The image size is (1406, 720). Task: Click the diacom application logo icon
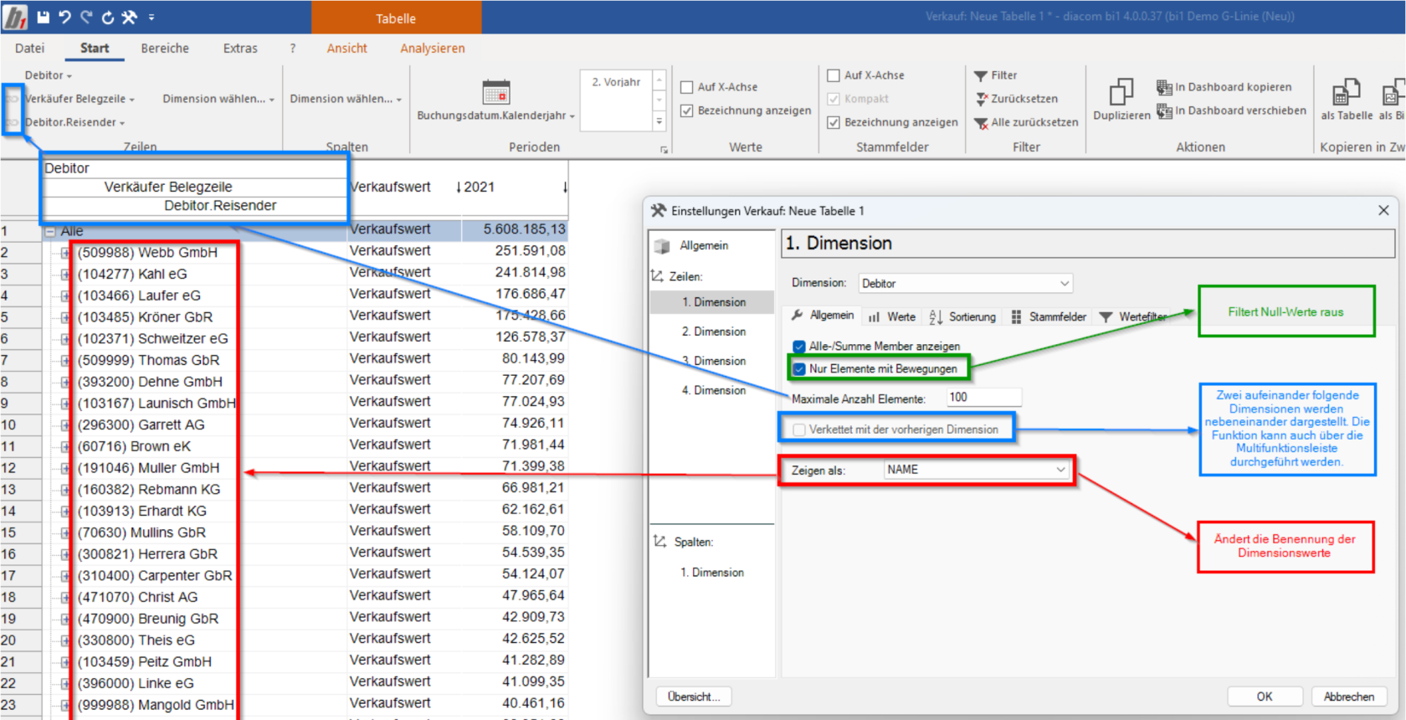15,17
